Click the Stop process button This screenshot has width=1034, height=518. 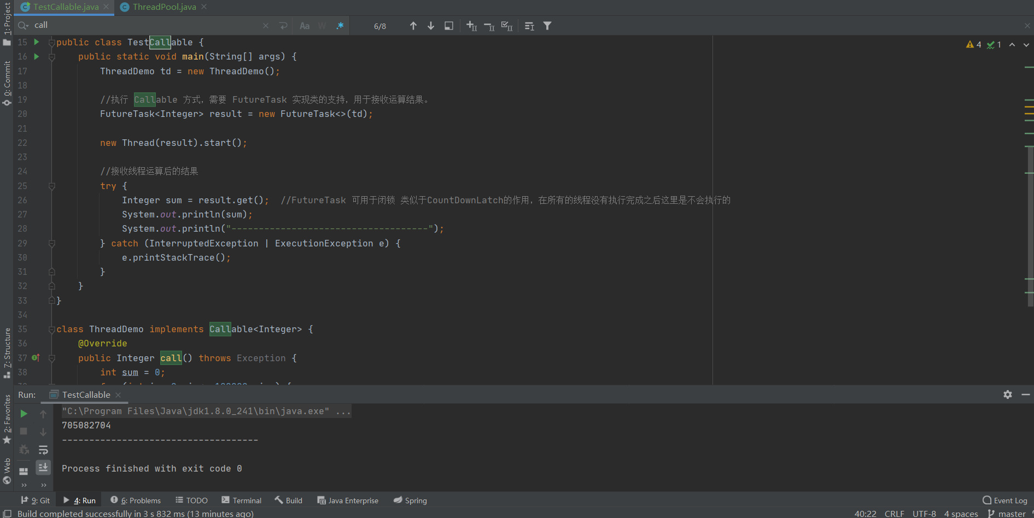click(x=24, y=431)
